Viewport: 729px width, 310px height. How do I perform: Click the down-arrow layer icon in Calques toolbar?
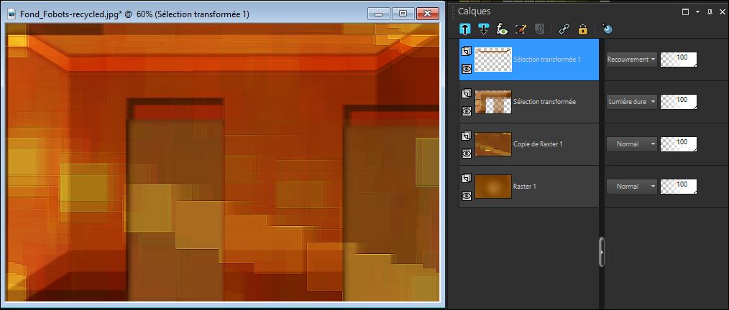(x=484, y=29)
